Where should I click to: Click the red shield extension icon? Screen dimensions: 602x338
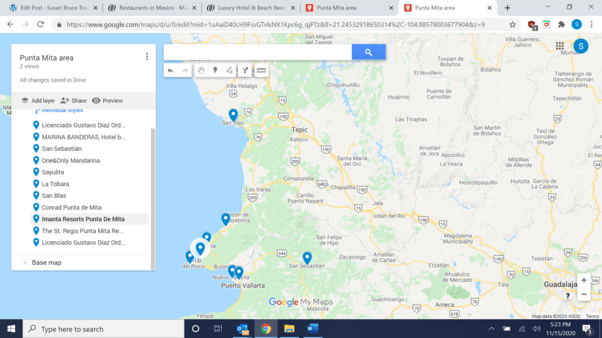point(531,25)
